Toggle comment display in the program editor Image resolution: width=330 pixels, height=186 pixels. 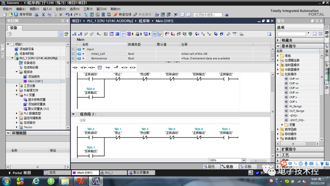[123, 34]
